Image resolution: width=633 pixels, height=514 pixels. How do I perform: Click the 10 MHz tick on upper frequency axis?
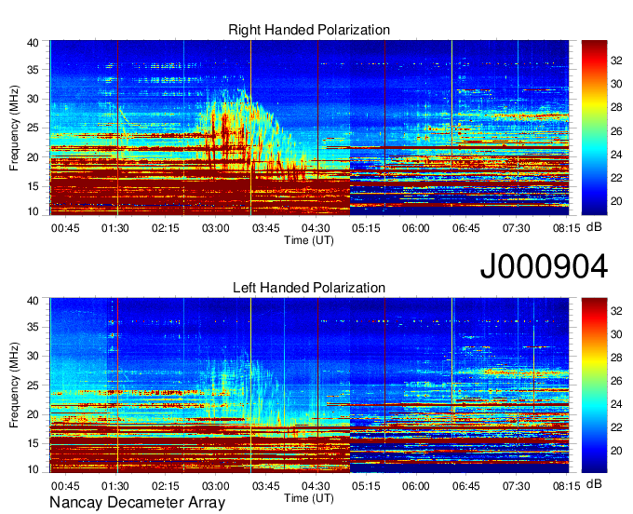(33, 211)
